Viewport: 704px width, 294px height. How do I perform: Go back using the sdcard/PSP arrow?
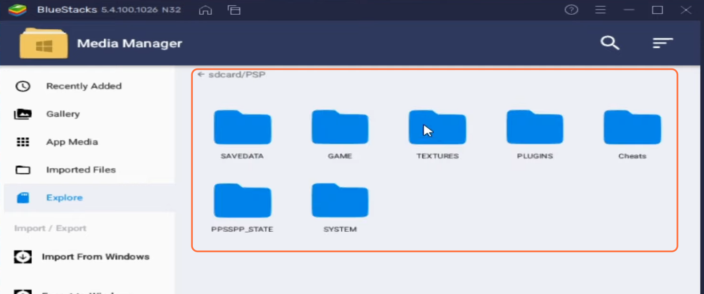[x=201, y=75]
